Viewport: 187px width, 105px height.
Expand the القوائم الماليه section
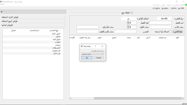point(33,25)
